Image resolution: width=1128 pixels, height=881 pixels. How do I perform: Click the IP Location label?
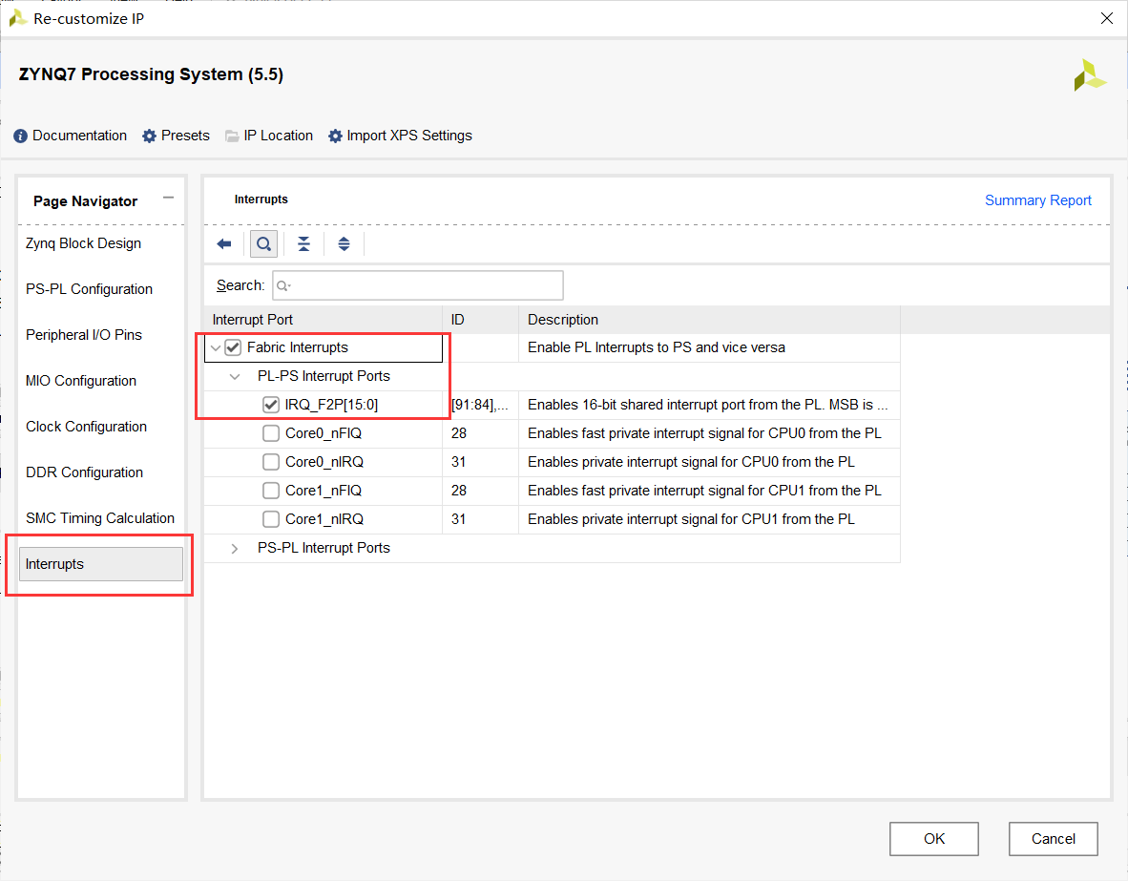pyautogui.click(x=278, y=136)
